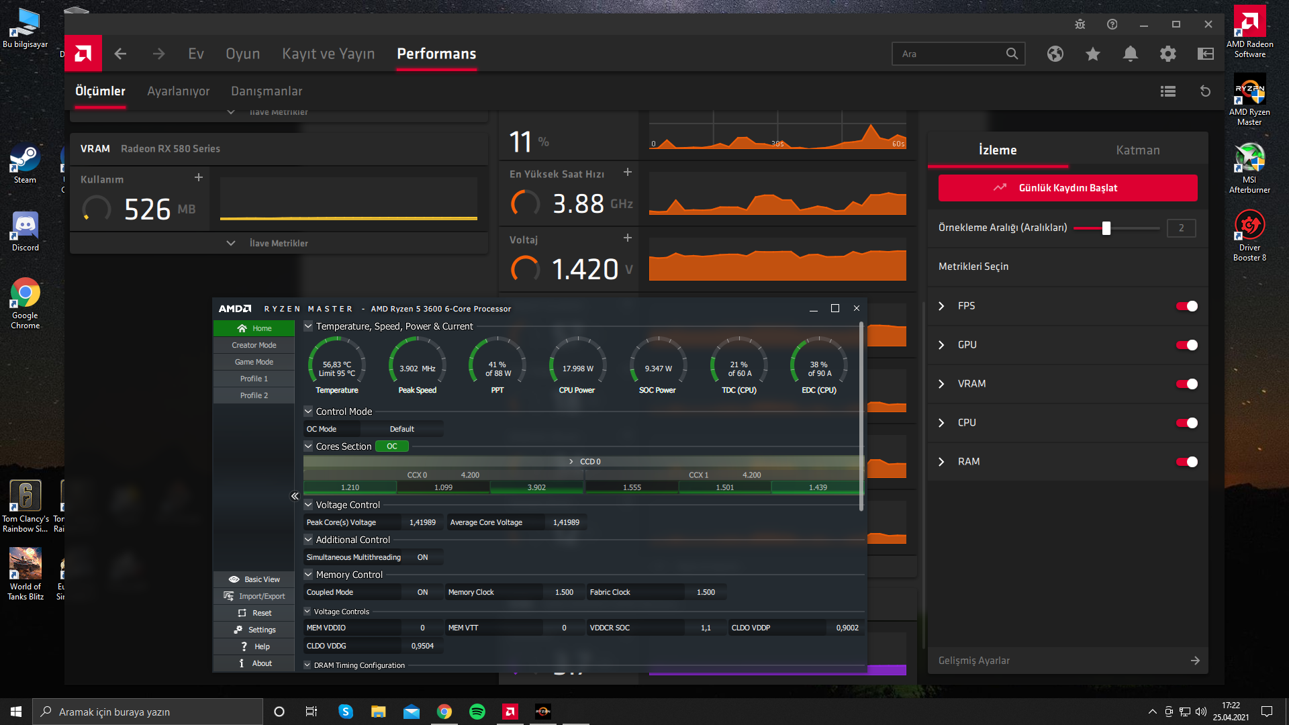Click Günlük Kaydını Başlat button
The width and height of the screenshot is (1289, 725).
1067,188
